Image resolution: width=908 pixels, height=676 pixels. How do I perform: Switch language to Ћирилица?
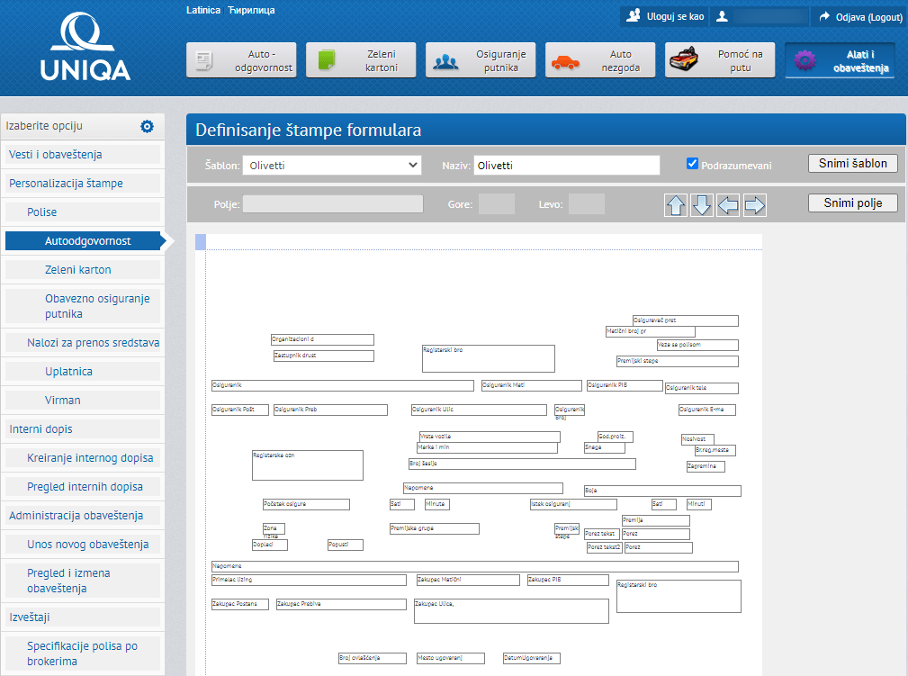[251, 10]
